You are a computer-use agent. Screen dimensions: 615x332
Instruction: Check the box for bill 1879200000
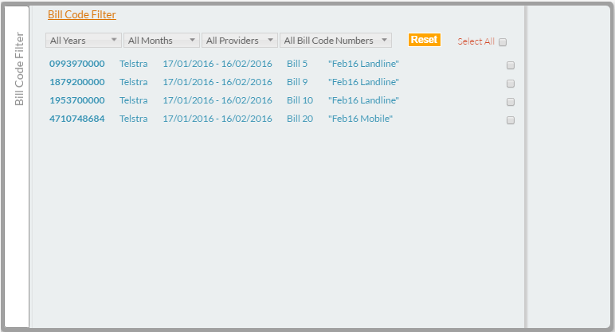(511, 84)
